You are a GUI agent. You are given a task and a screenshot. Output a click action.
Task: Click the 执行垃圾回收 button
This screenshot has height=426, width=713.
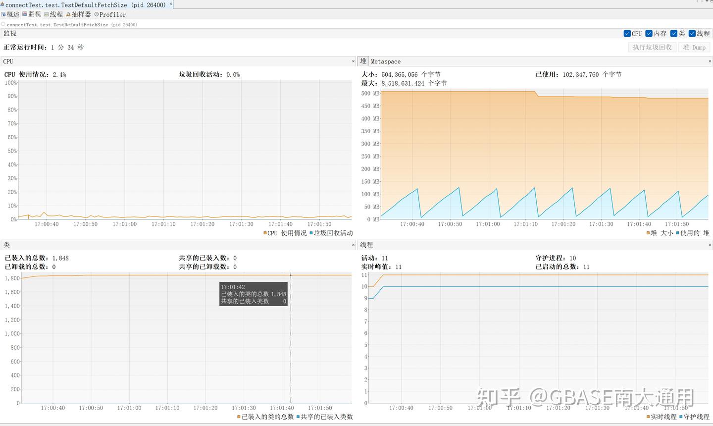click(x=652, y=47)
